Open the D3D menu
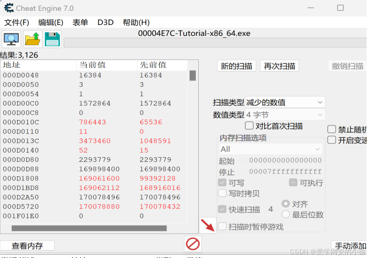 point(105,23)
